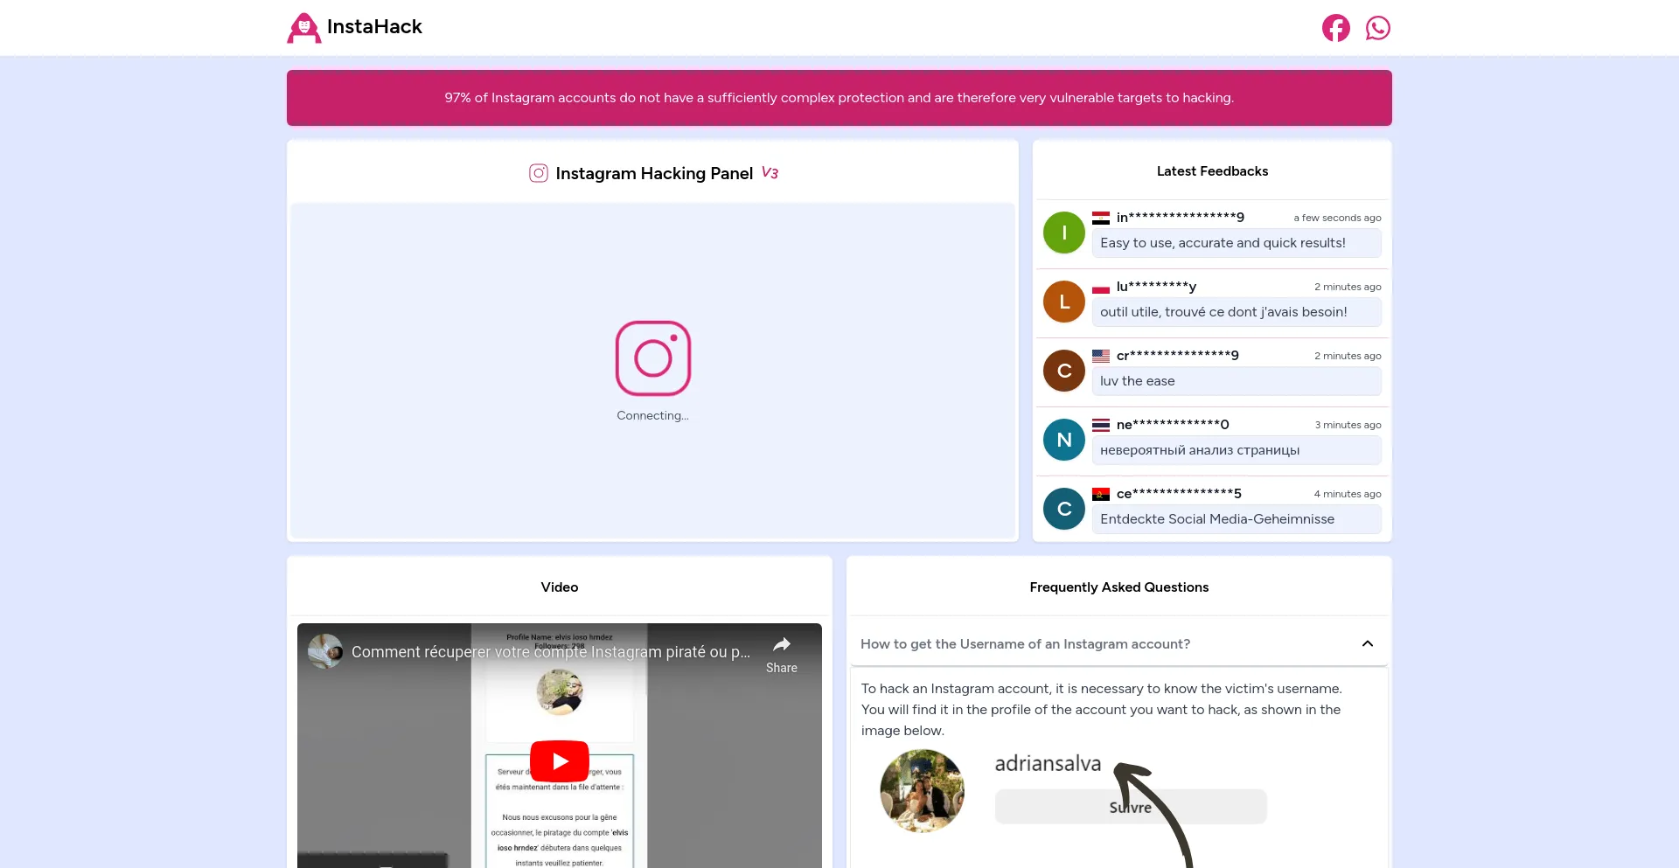Click the V3 version label

[x=770, y=172]
